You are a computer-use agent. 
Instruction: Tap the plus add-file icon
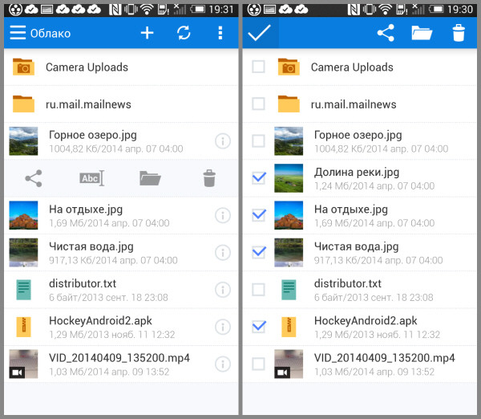tap(147, 33)
